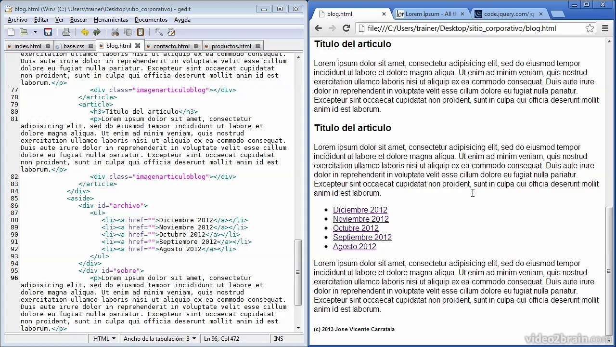The height and width of the screenshot is (347, 616).
Task: Switch to the productos.html tab
Action: point(231,46)
